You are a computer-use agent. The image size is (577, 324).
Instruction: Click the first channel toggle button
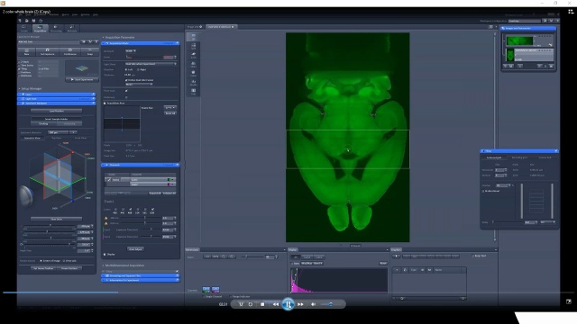(206, 290)
